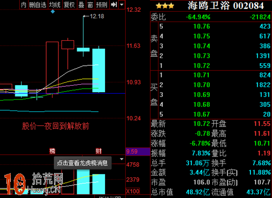Click annotation 股价一夜回到解放前

tap(55, 126)
